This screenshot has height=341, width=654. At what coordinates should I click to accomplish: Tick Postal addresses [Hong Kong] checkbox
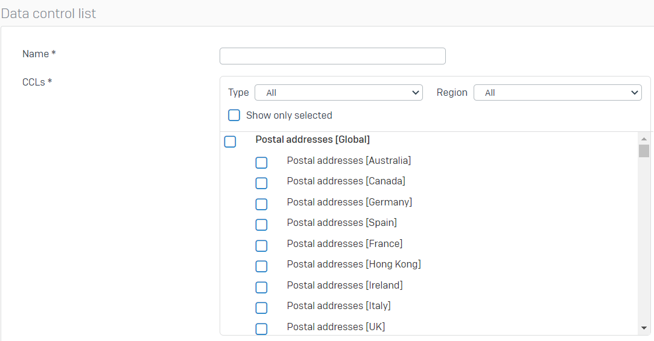[x=261, y=266]
